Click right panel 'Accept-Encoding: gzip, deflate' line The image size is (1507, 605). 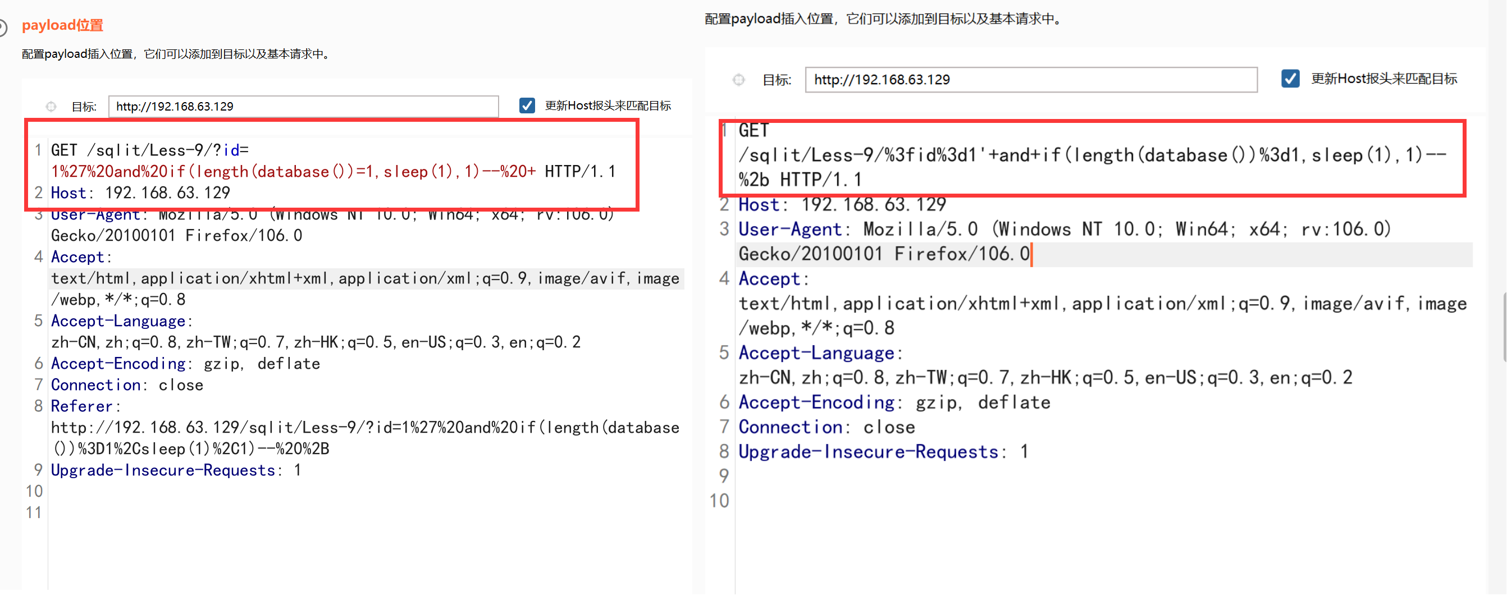coord(894,403)
